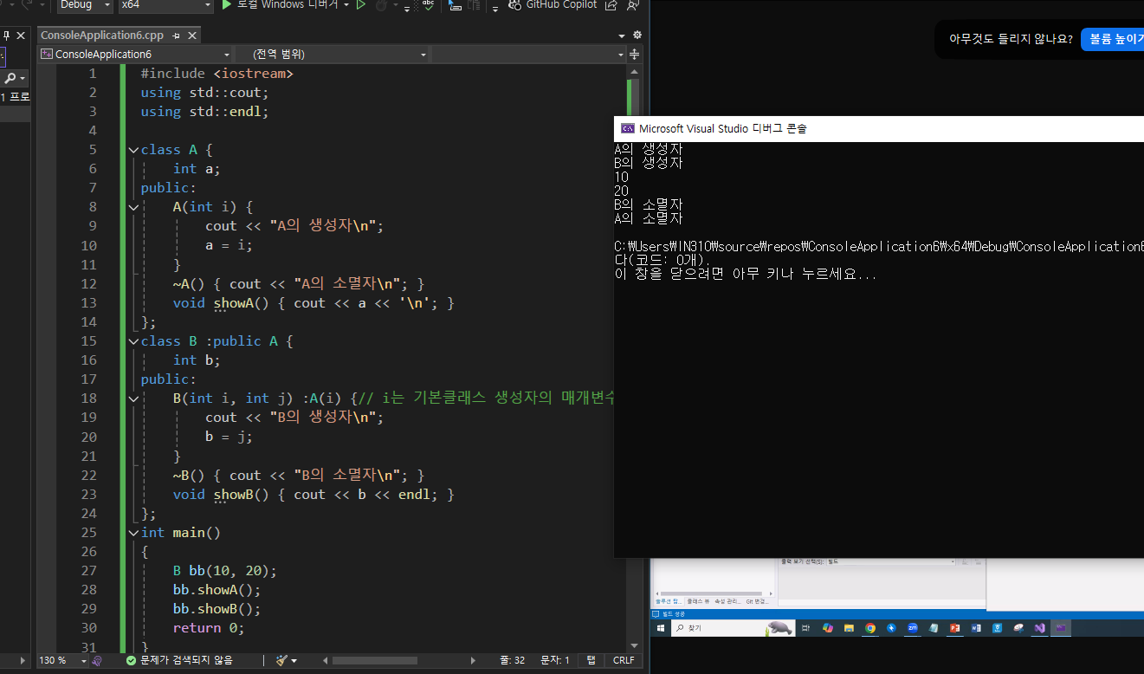The height and width of the screenshot is (674, 1144).
Task: Open Zoom on the taskbar
Action: coord(913,628)
